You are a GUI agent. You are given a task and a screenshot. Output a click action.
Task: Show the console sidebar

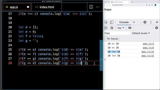(106, 28)
